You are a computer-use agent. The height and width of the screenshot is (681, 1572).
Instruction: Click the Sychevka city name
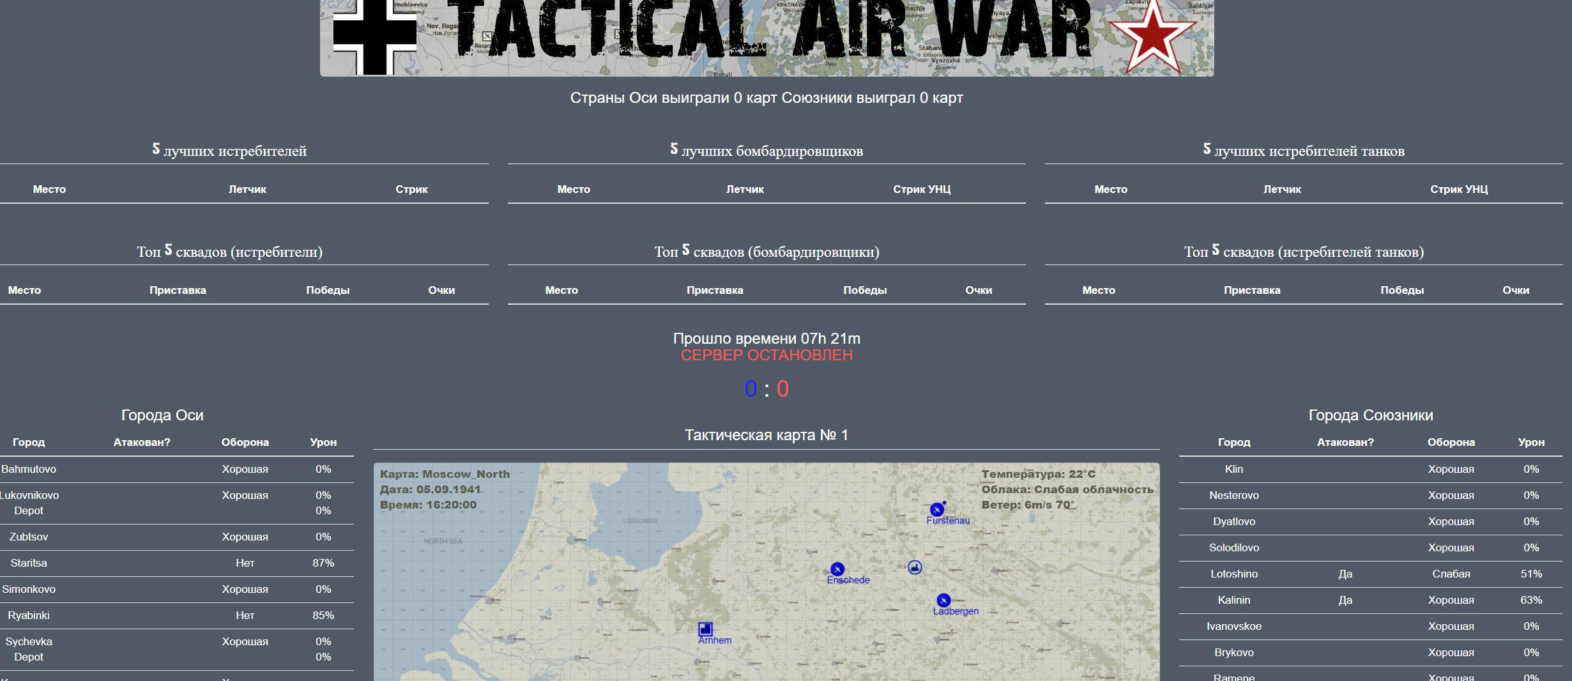[x=29, y=641]
